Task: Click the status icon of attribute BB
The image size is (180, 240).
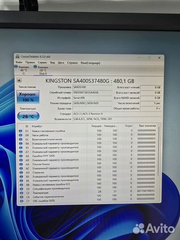Action: tap(21, 185)
